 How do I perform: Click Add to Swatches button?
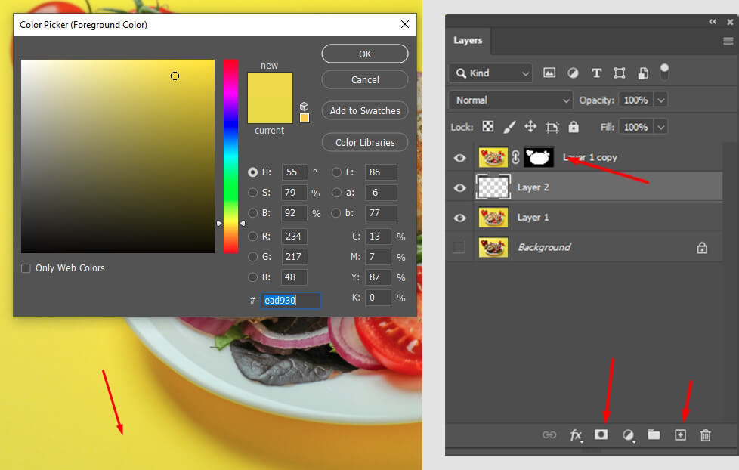point(365,111)
